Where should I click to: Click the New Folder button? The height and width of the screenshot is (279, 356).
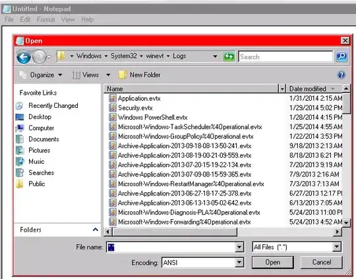pyautogui.click(x=139, y=75)
